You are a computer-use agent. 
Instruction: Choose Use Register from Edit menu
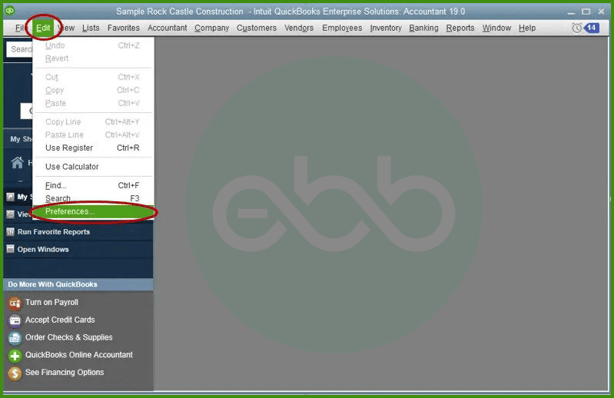tap(93, 148)
